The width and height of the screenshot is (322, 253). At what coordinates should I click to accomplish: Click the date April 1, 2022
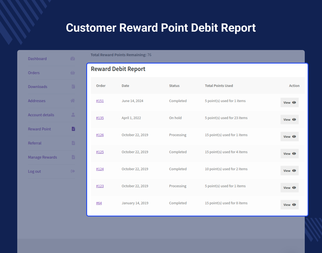pyautogui.click(x=131, y=118)
